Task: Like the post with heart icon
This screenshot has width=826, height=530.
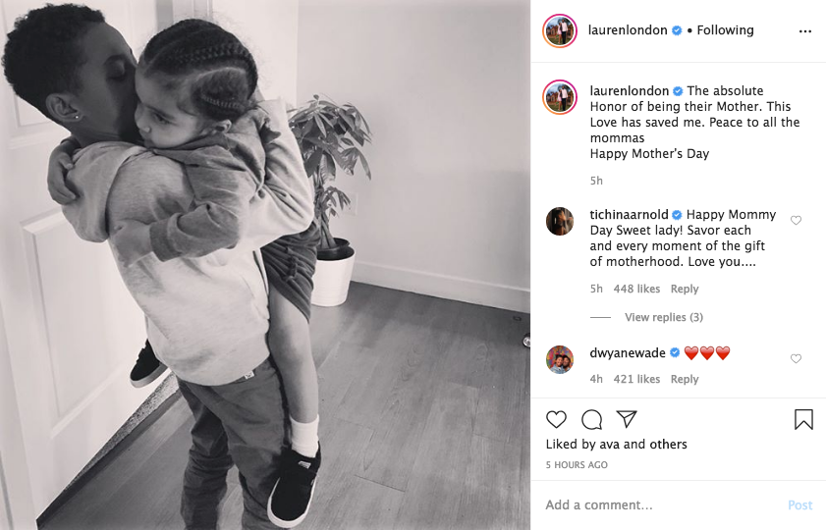Action: (556, 419)
